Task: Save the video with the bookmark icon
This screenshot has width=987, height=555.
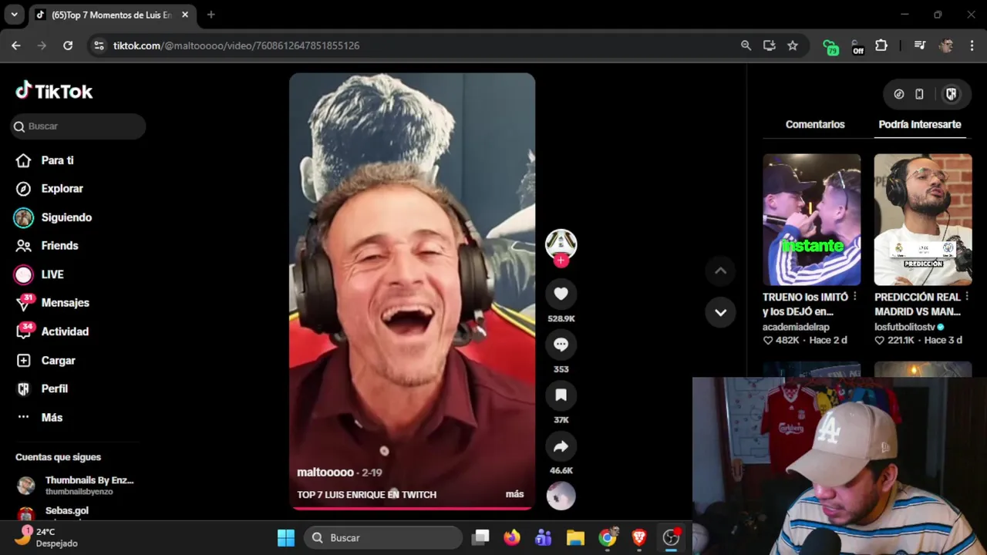Action: pyautogui.click(x=561, y=395)
